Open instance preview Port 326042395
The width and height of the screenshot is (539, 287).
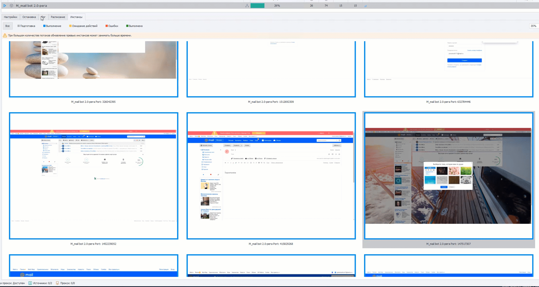pyautogui.click(x=93, y=69)
